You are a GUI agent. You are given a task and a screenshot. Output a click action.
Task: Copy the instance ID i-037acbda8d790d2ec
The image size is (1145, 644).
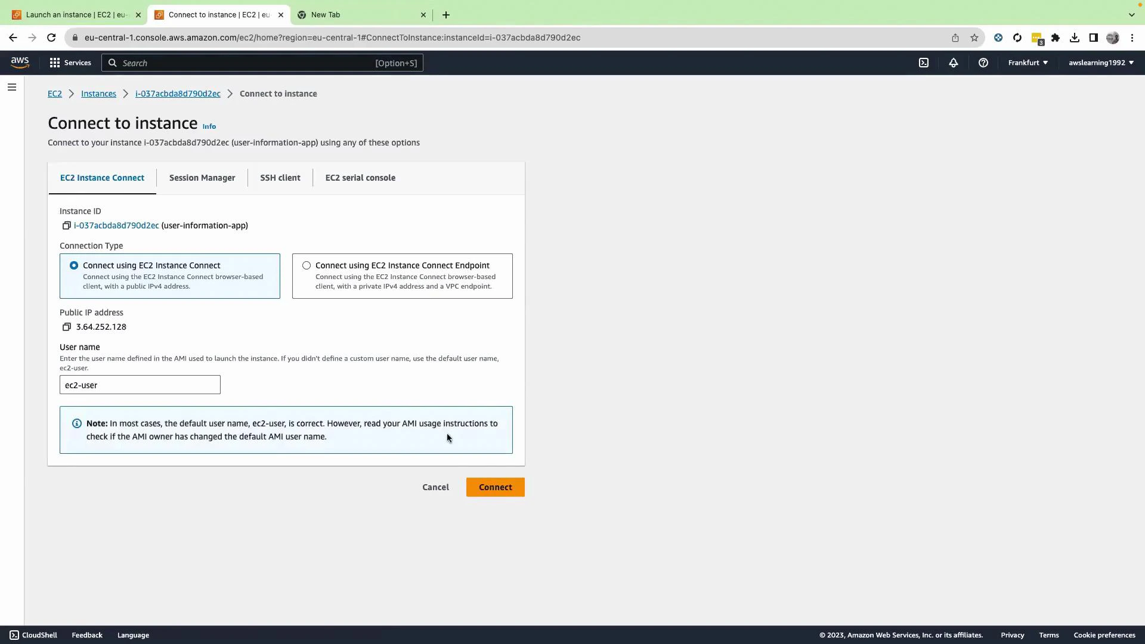(x=67, y=225)
